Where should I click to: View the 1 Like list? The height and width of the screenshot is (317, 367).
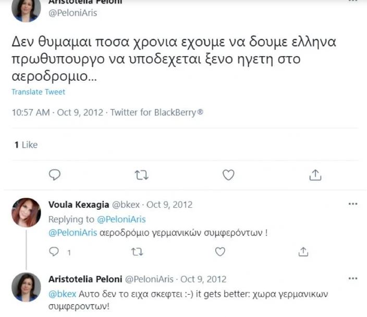coord(26,145)
